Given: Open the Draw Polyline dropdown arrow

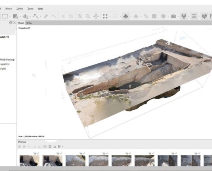Looking at the screenshot, I should 41,16.
